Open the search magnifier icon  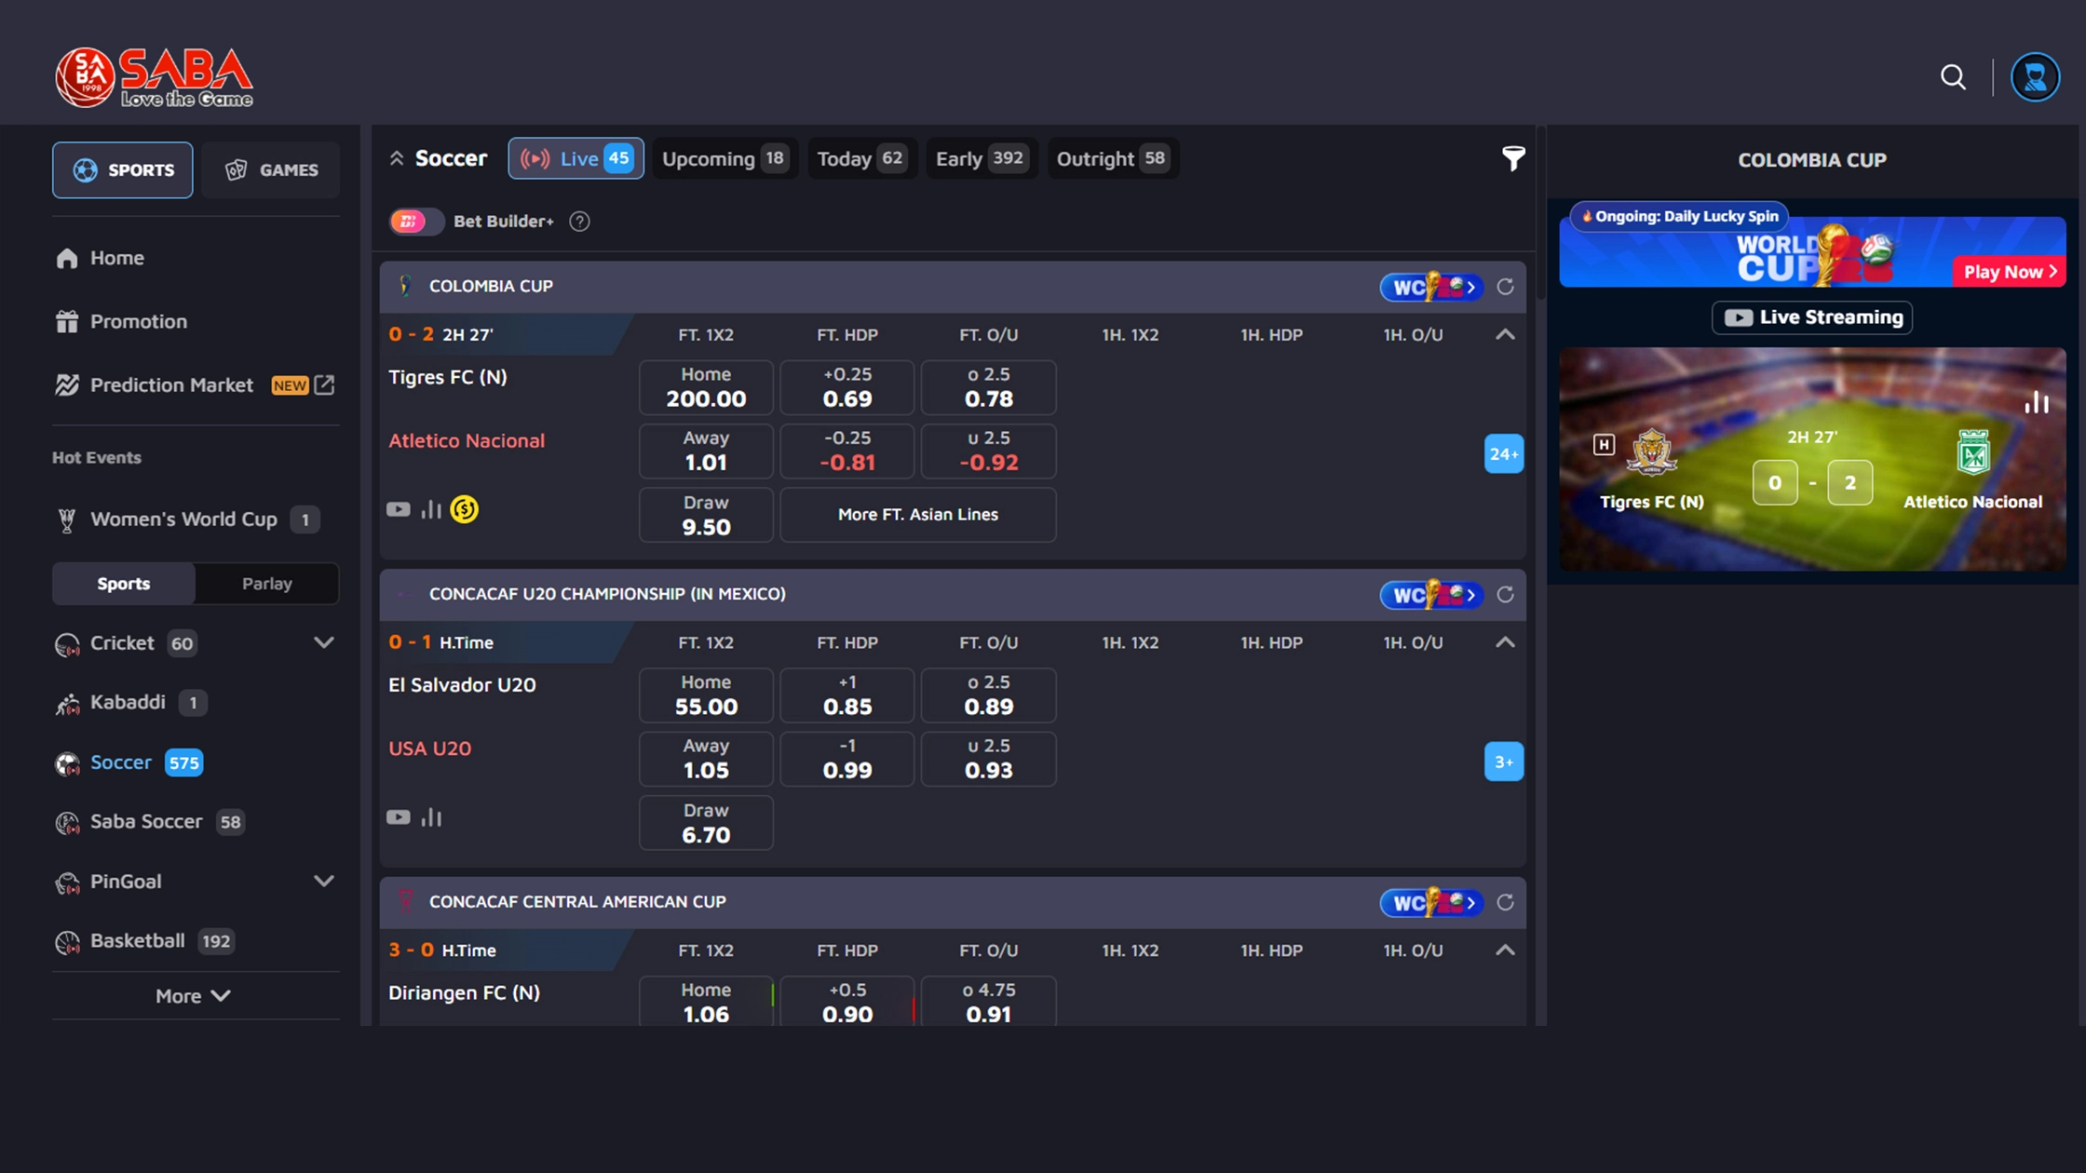click(x=1953, y=76)
